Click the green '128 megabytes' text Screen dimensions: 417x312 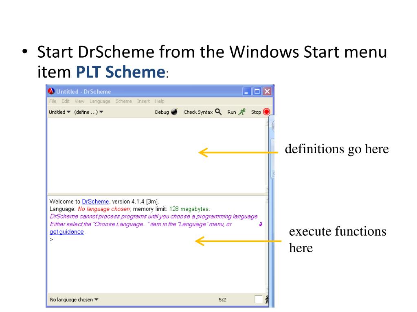[189, 209]
